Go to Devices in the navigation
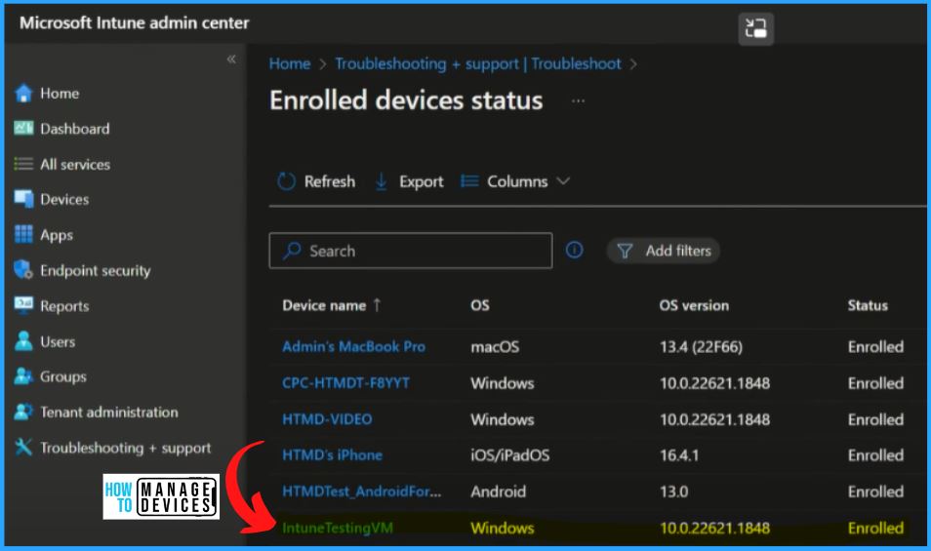Image resolution: width=931 pixels, height=551 pixels. (64, 199)
